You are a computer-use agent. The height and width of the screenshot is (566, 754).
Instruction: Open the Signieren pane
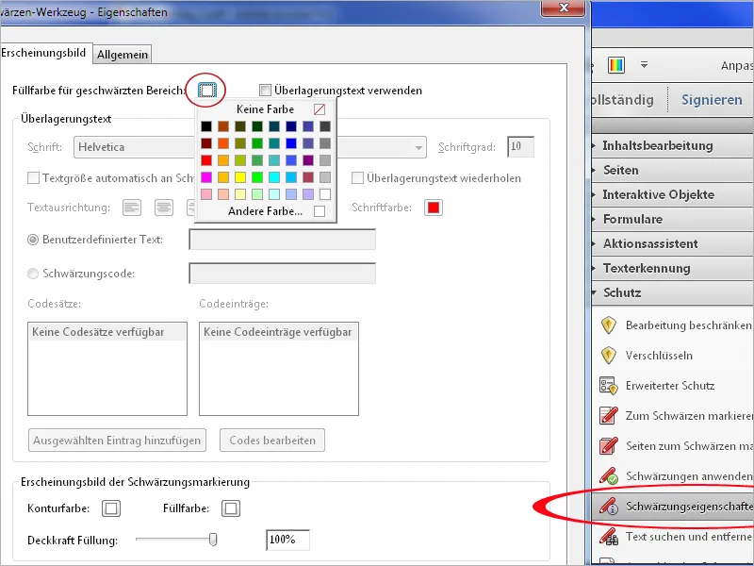click(x=712, y=100)
